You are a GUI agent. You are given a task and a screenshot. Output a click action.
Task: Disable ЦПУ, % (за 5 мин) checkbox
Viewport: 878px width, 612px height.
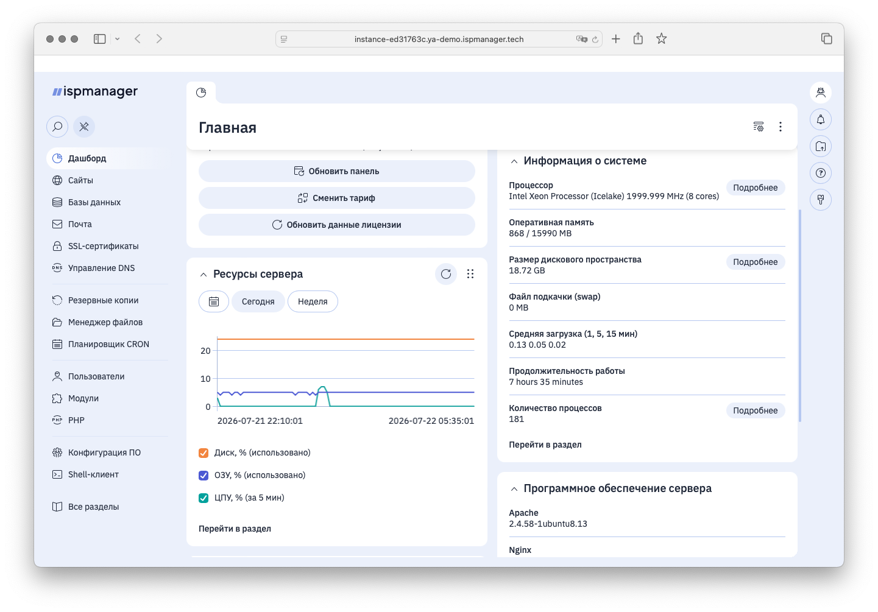[x=204, y=498]
